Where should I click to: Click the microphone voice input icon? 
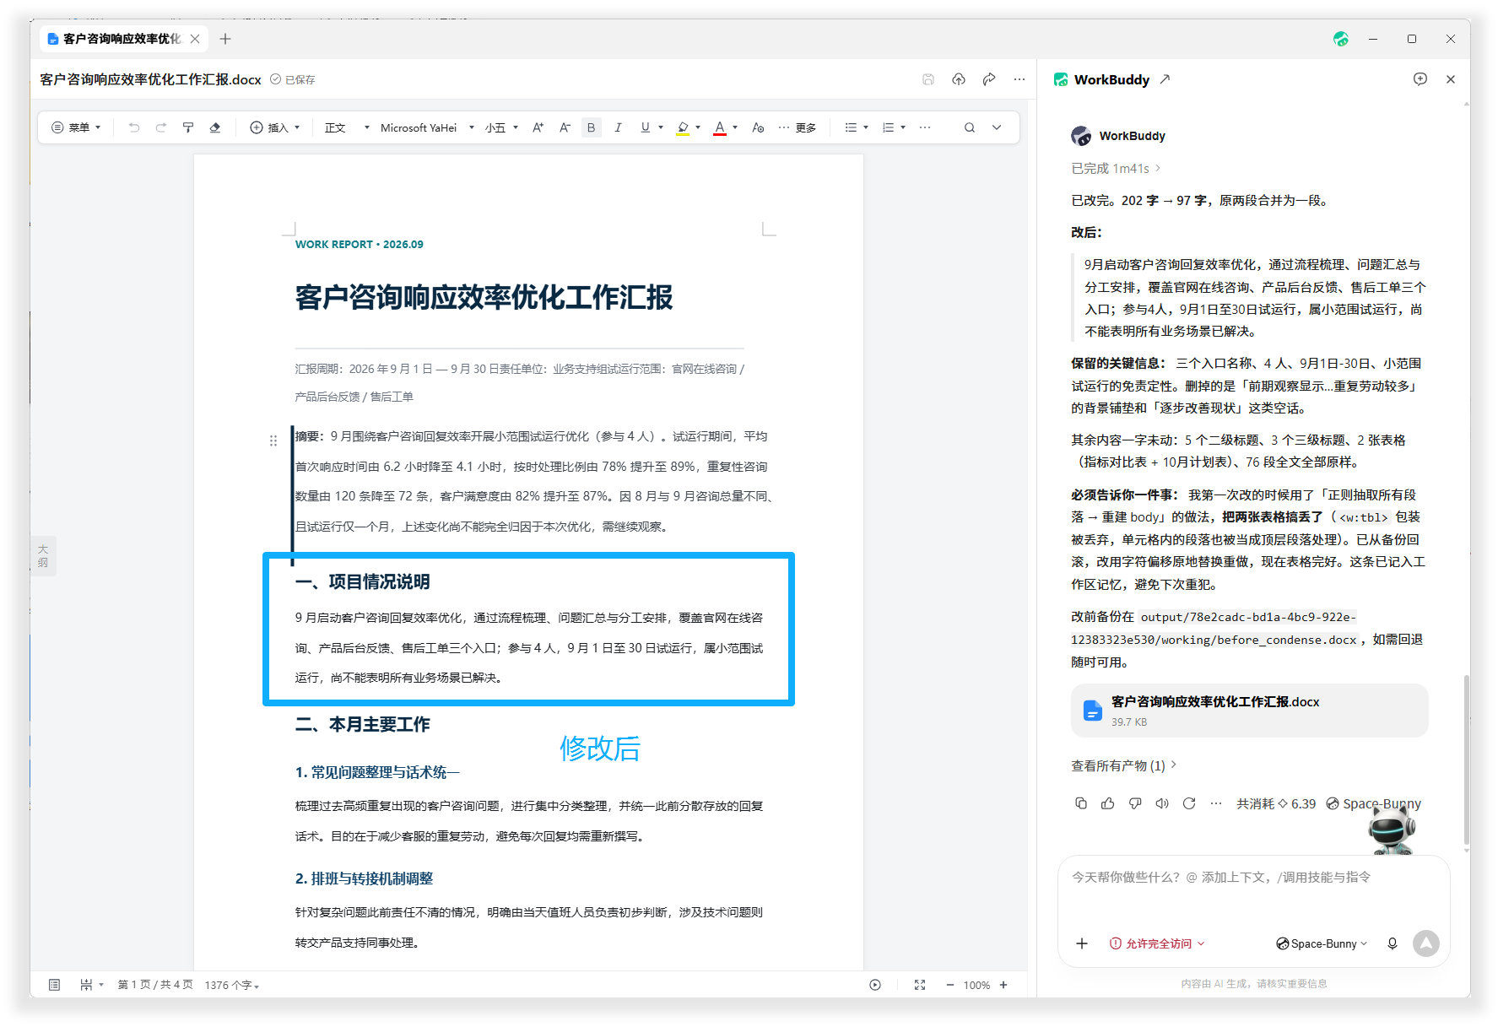coord(1393,943)
